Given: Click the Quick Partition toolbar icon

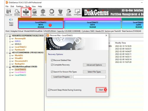Looking at the screenshot, I should coord(34,12).
